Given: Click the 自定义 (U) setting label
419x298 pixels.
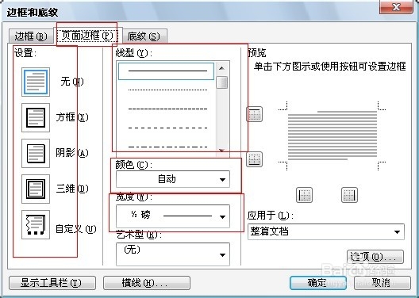Looking at the screenshot, I should pyautogui.click(x=75, y=229).
